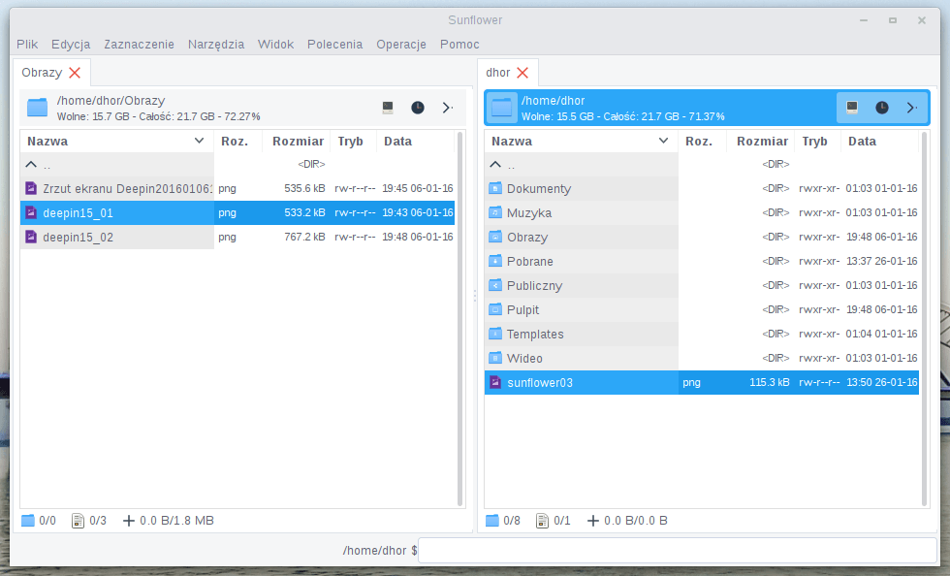The width and height of the screenshot is (950, 576).
Task: Show history clock in the right dhor panel
Action: tap(882, 108)
